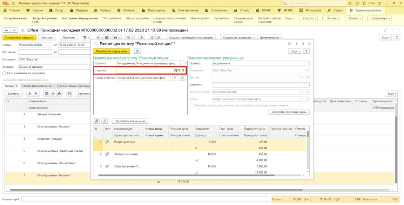Open help question mark in calculation dialog
The image size is (404, 205).
click(306, 51)
